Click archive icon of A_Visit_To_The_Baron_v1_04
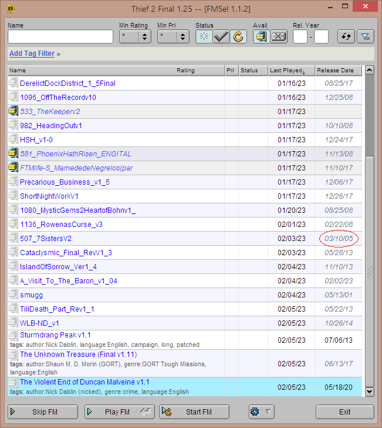 [x=13, y=280]
